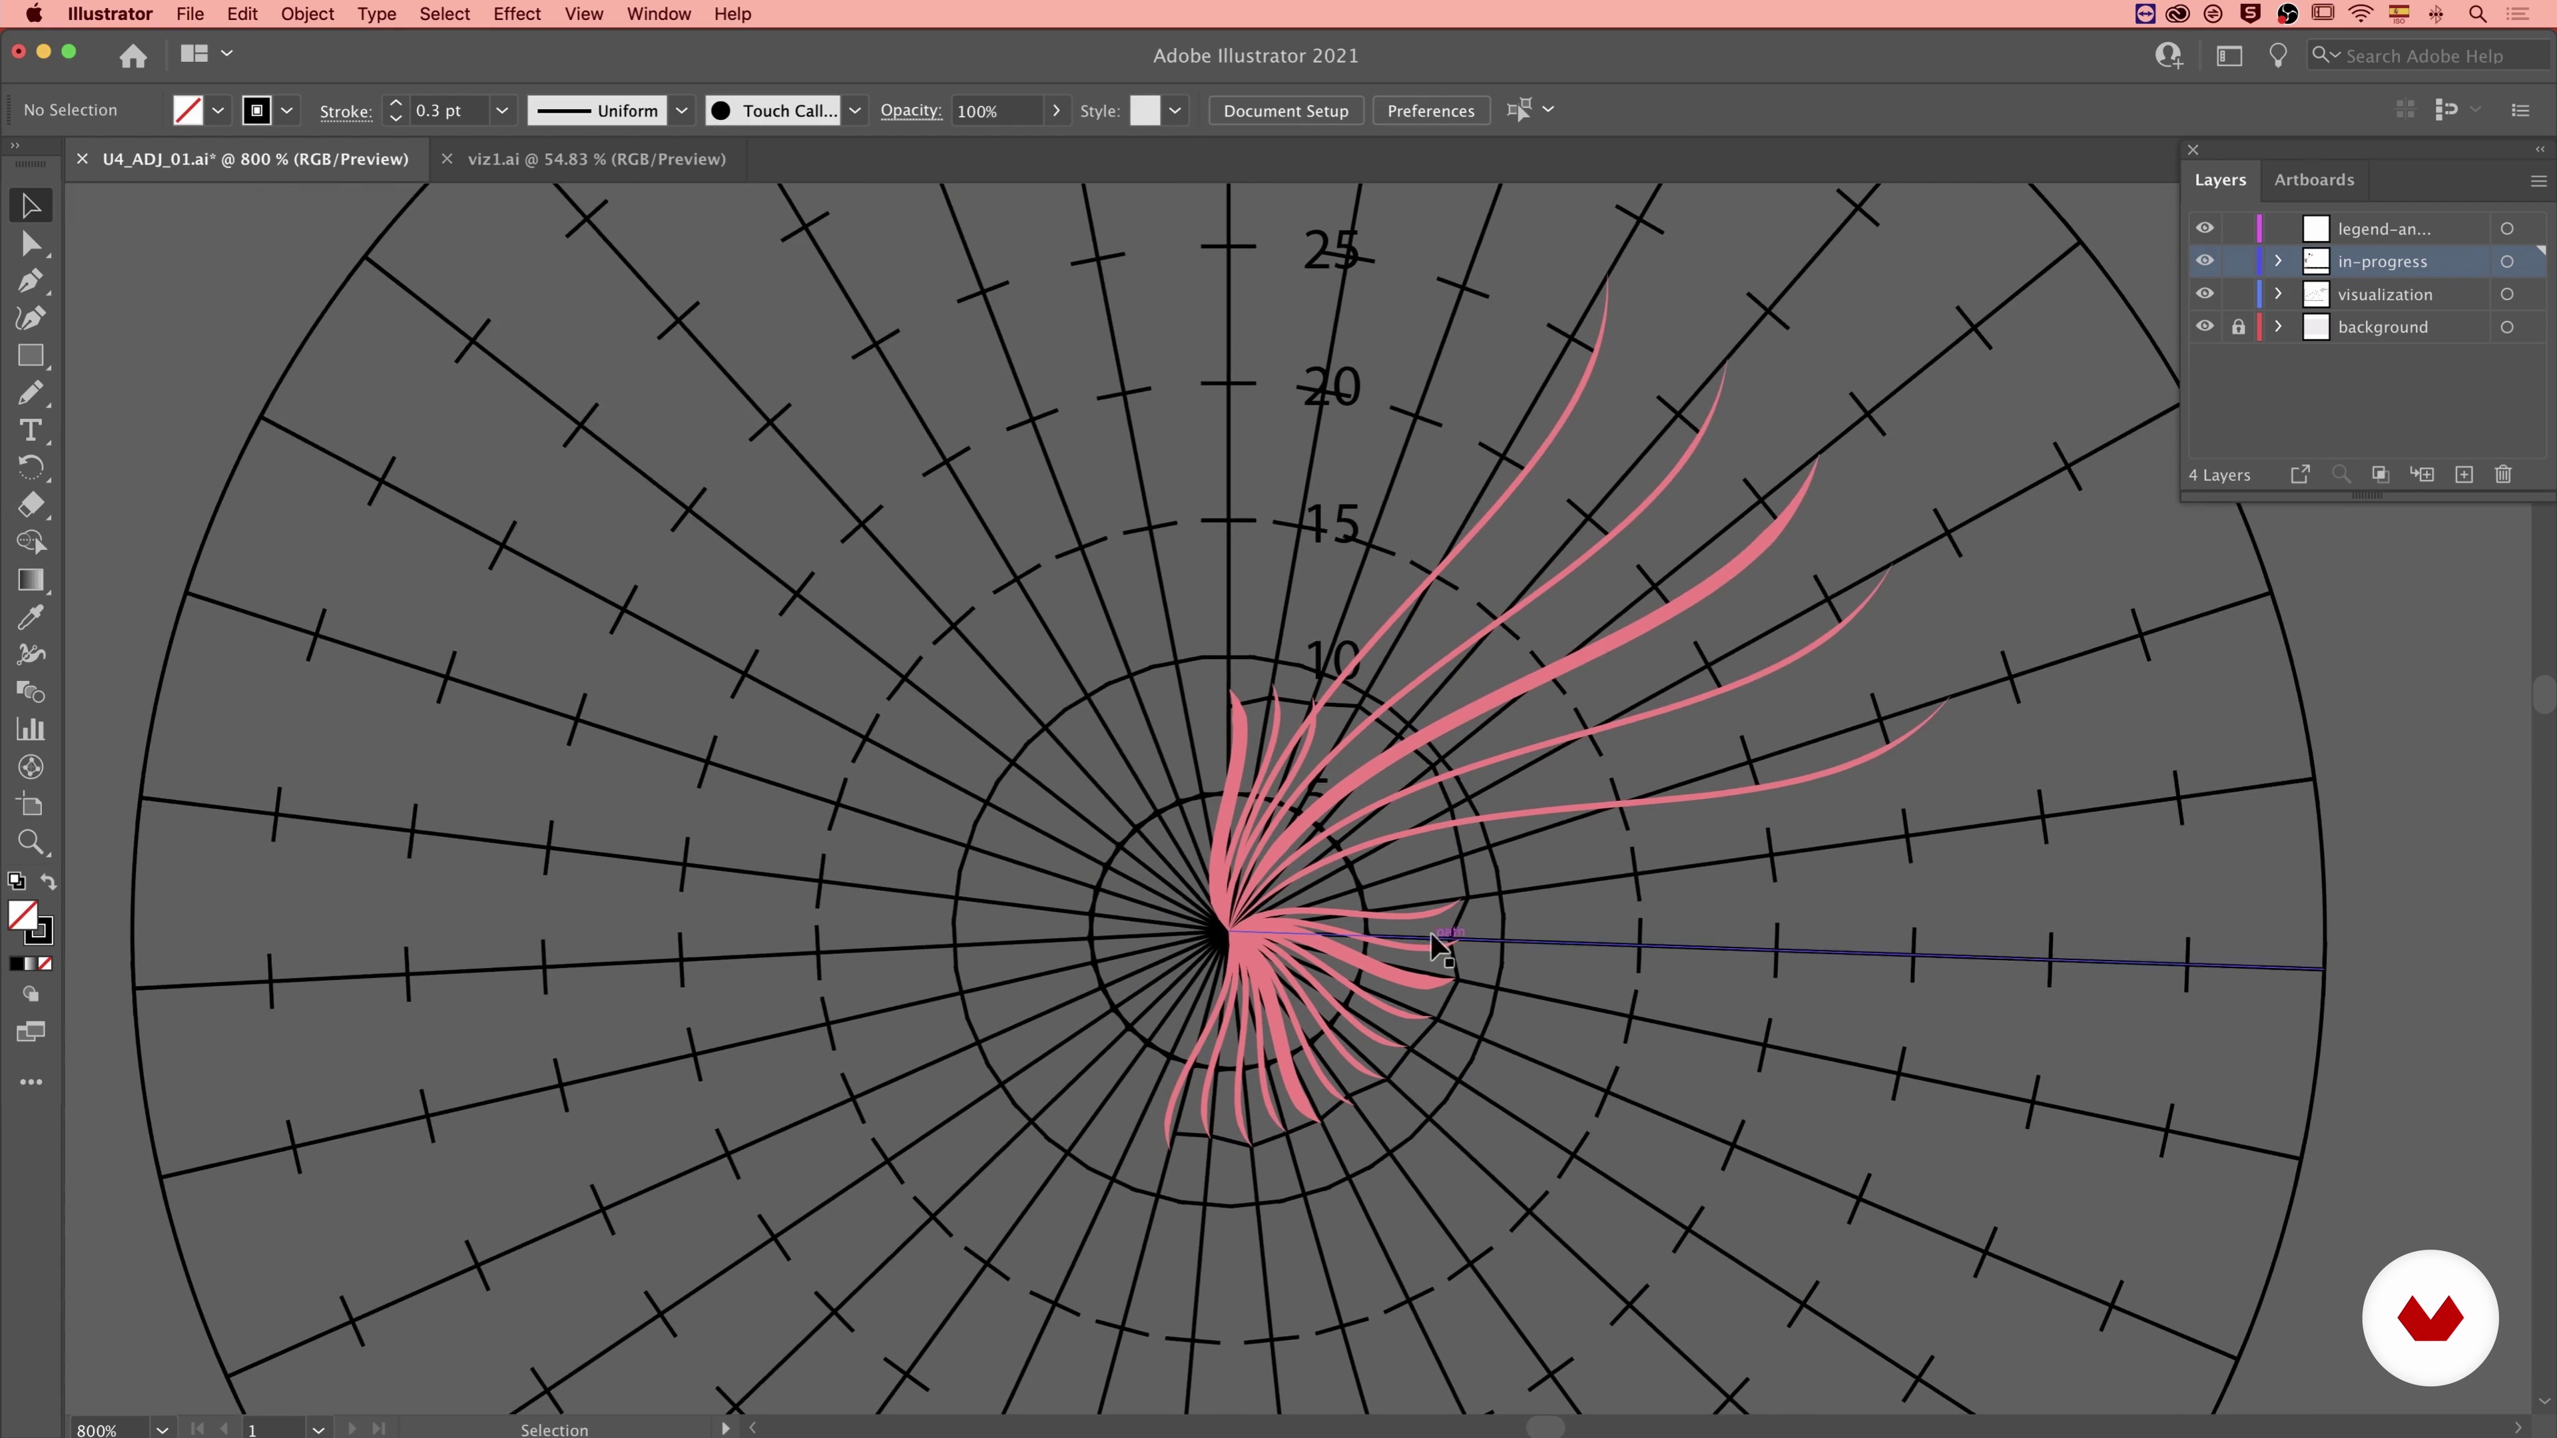Select the Column Graph tool
2557x1438 pixels.
pos(31,730)
